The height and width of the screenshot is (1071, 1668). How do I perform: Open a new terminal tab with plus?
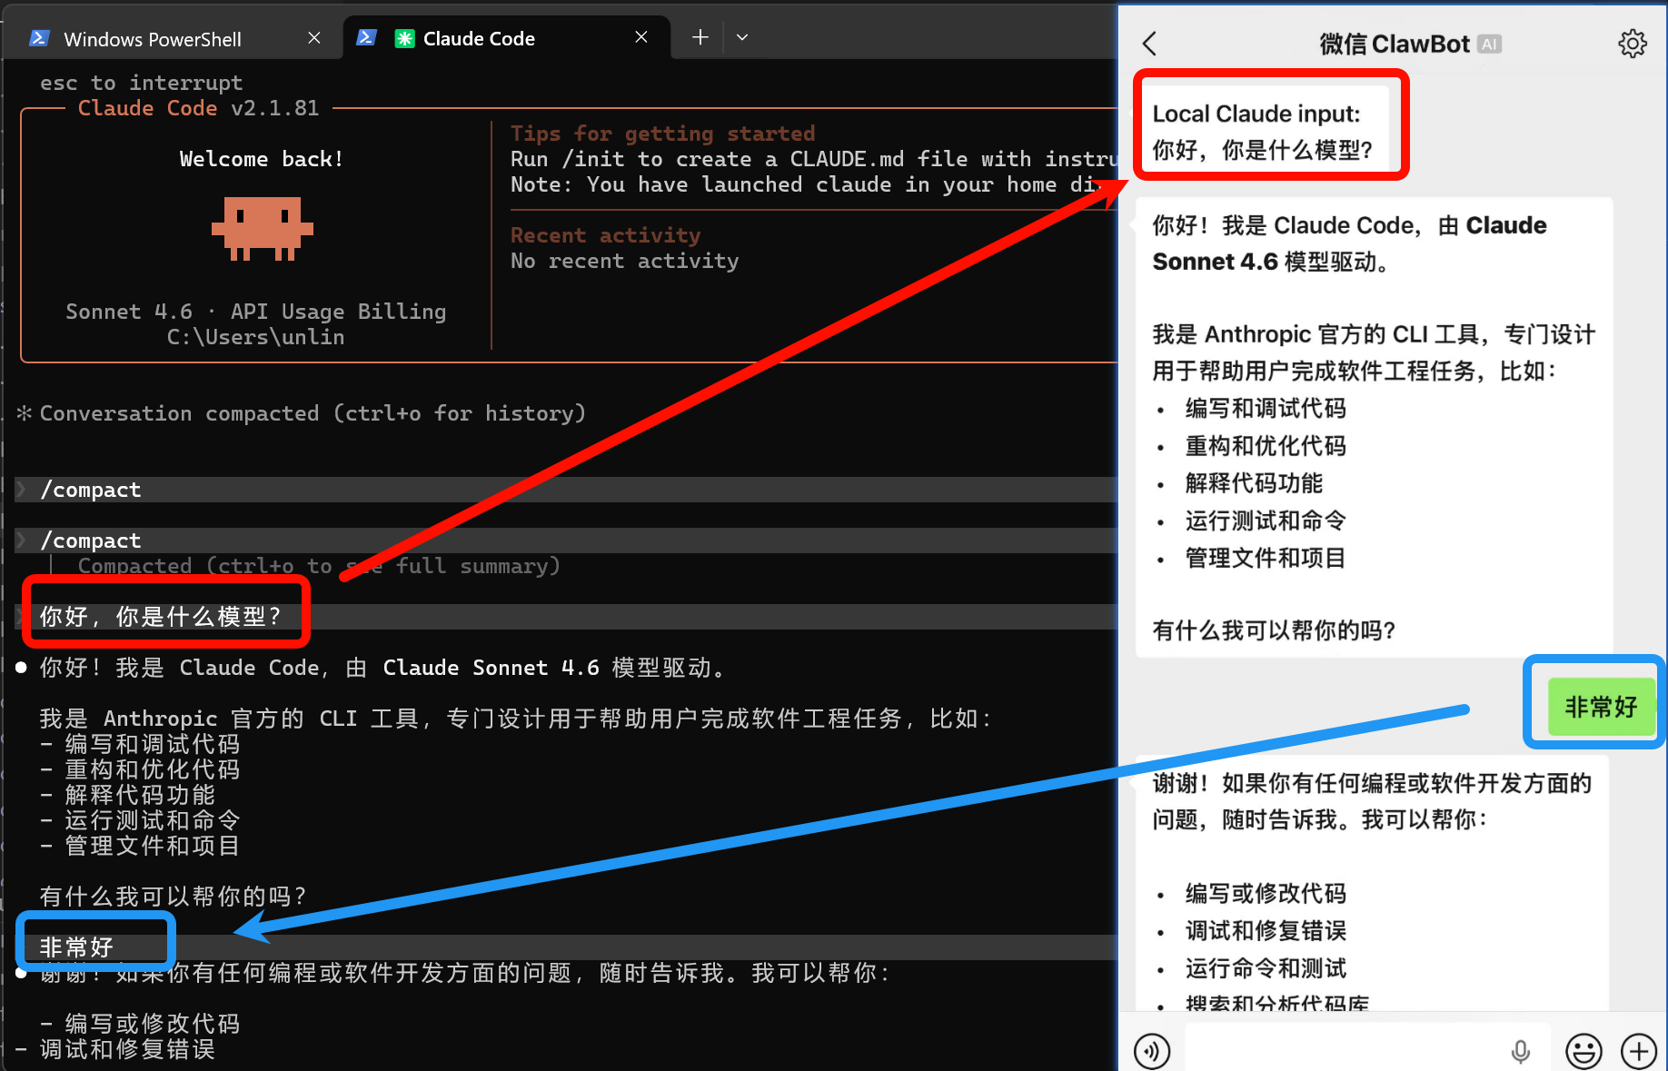click(700, 37)
